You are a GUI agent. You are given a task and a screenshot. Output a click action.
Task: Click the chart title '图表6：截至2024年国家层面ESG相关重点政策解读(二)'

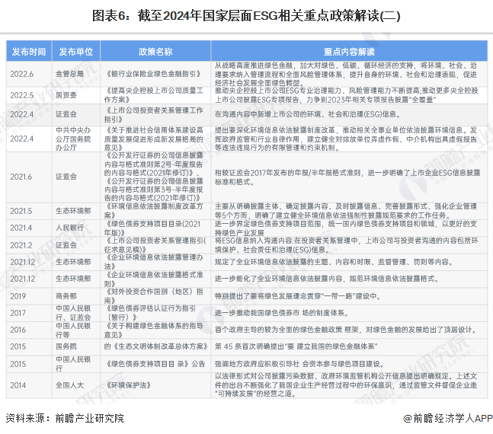tap(246, 16)
